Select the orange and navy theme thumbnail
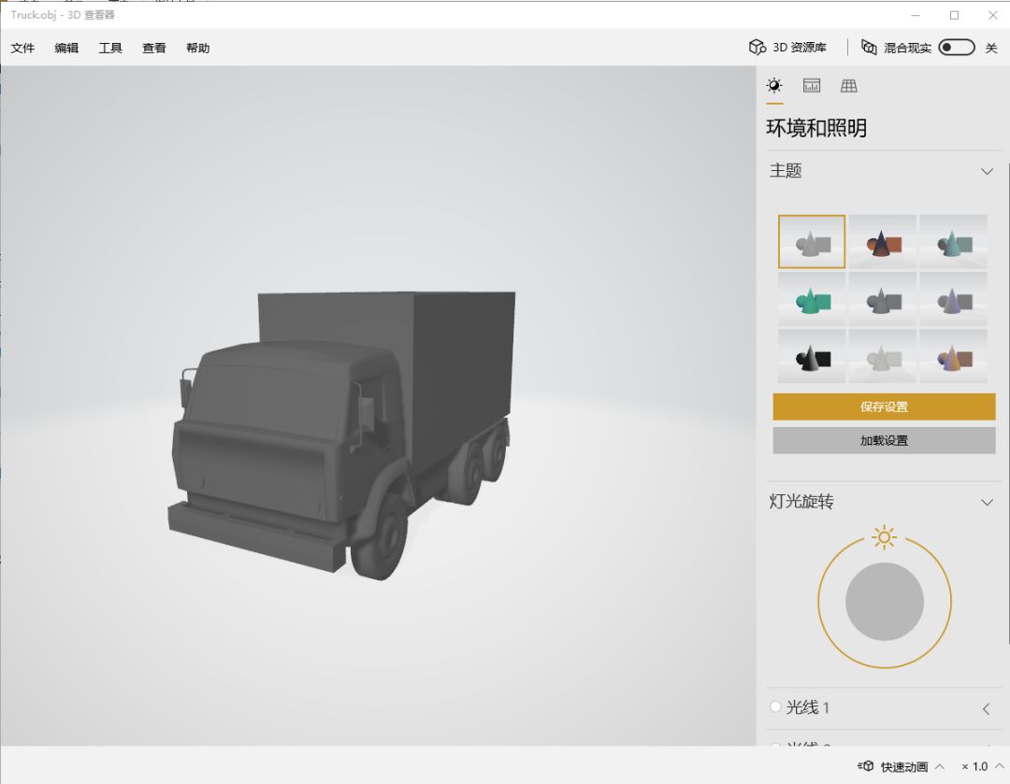This screenshot has height=784, width=1010. point(883,241)
